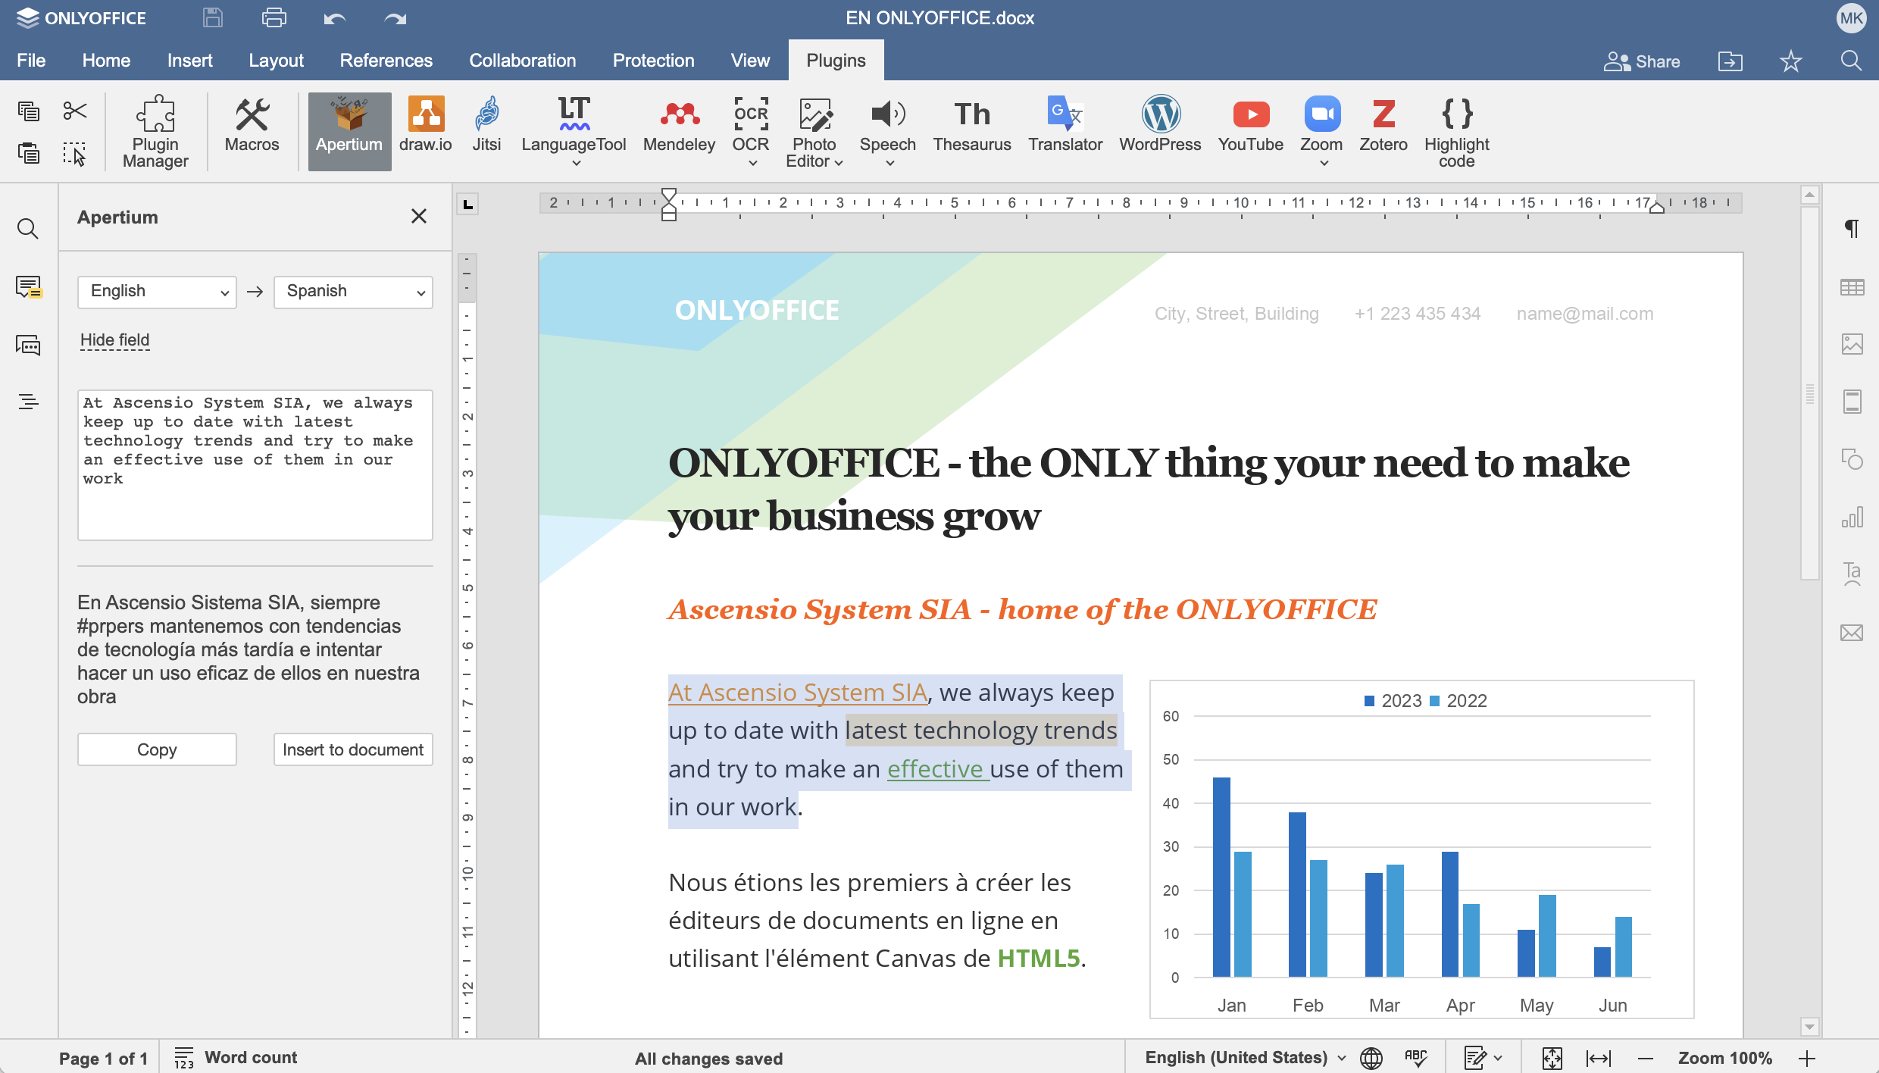Click inside the source text field
Screen dimensions: 1879x1073
tap(255, 465)
